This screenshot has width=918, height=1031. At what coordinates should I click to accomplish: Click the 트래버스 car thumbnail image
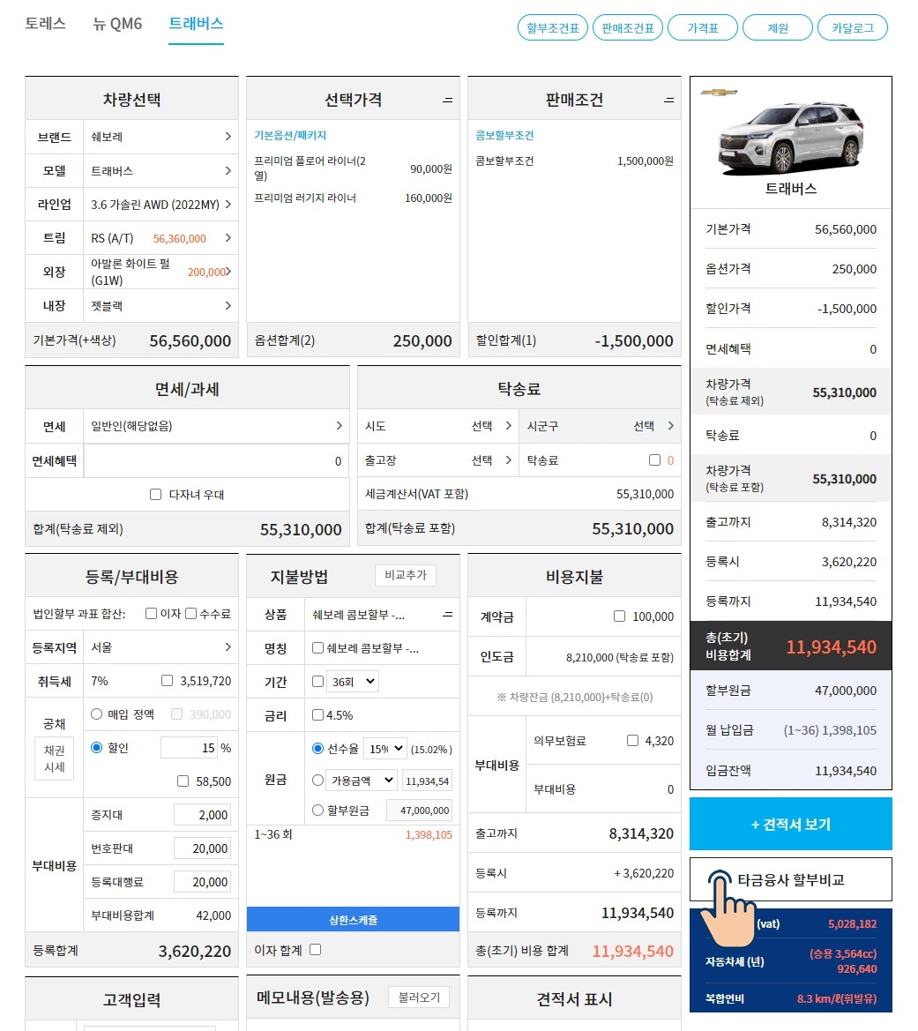791,138
